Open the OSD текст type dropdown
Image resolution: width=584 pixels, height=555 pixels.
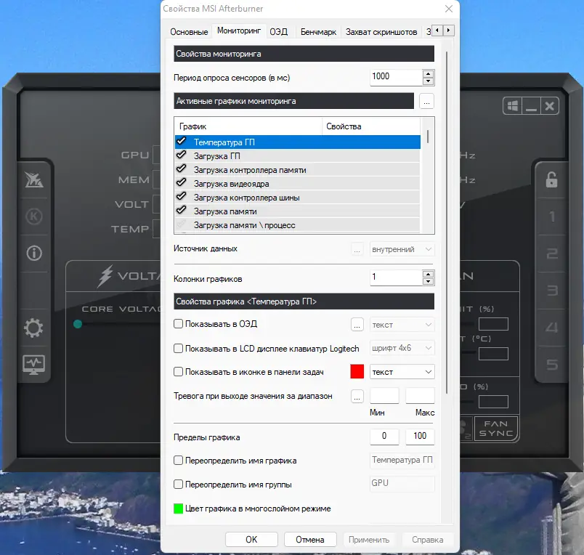[402, 325]
